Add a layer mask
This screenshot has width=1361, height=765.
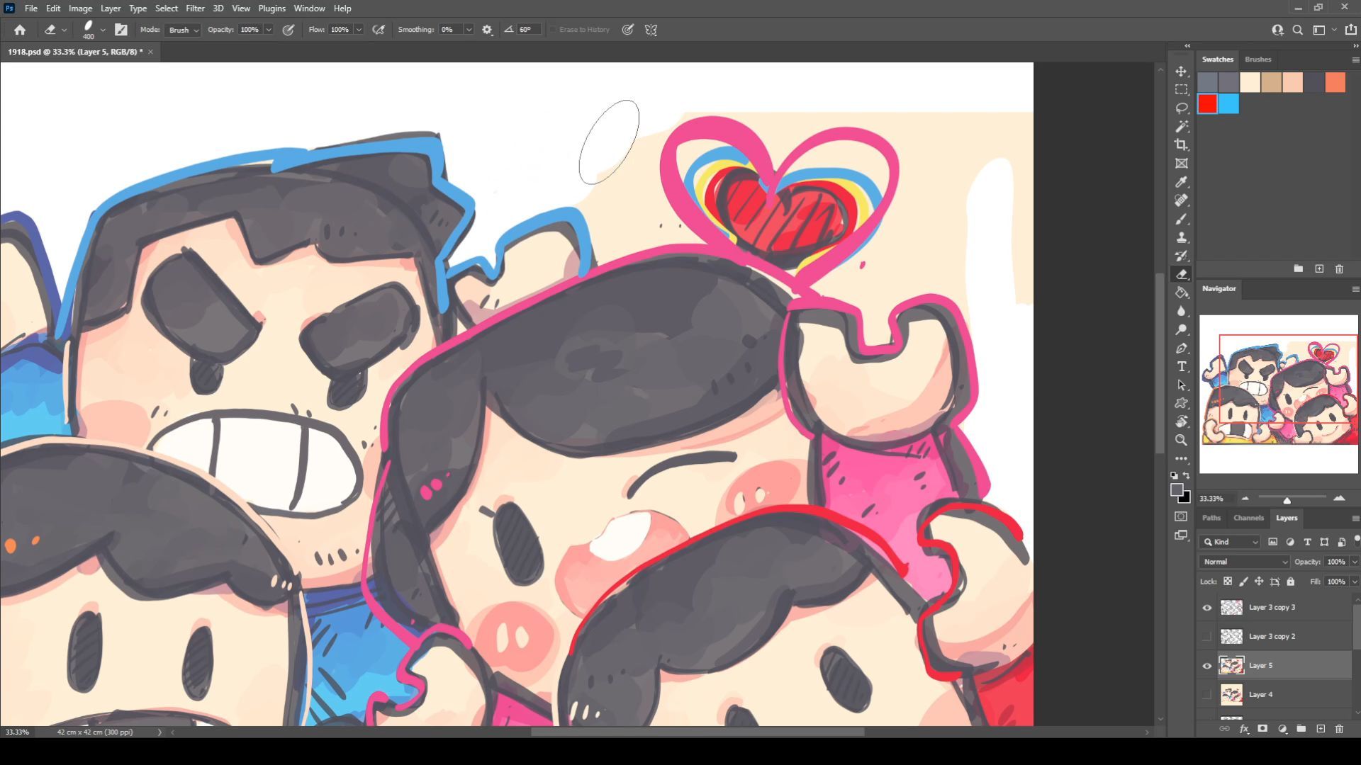click(1262, 728)
